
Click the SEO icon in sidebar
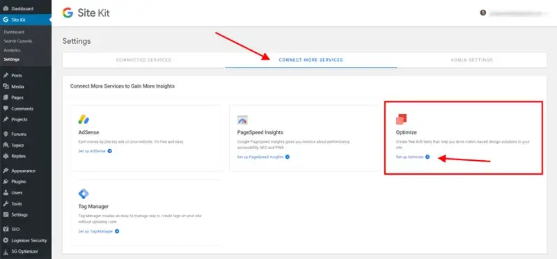(x=6, y=230)
